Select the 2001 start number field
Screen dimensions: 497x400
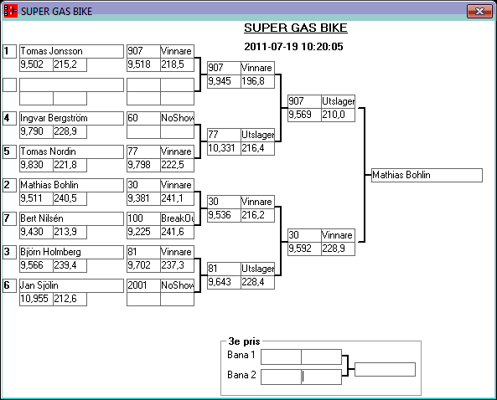click(143, 285)
